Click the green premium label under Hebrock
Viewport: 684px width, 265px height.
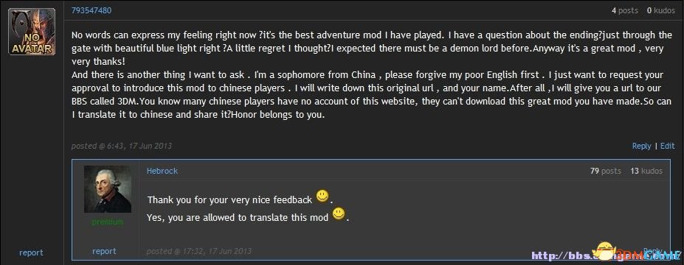pyautogui.click(x=107, y=222)
